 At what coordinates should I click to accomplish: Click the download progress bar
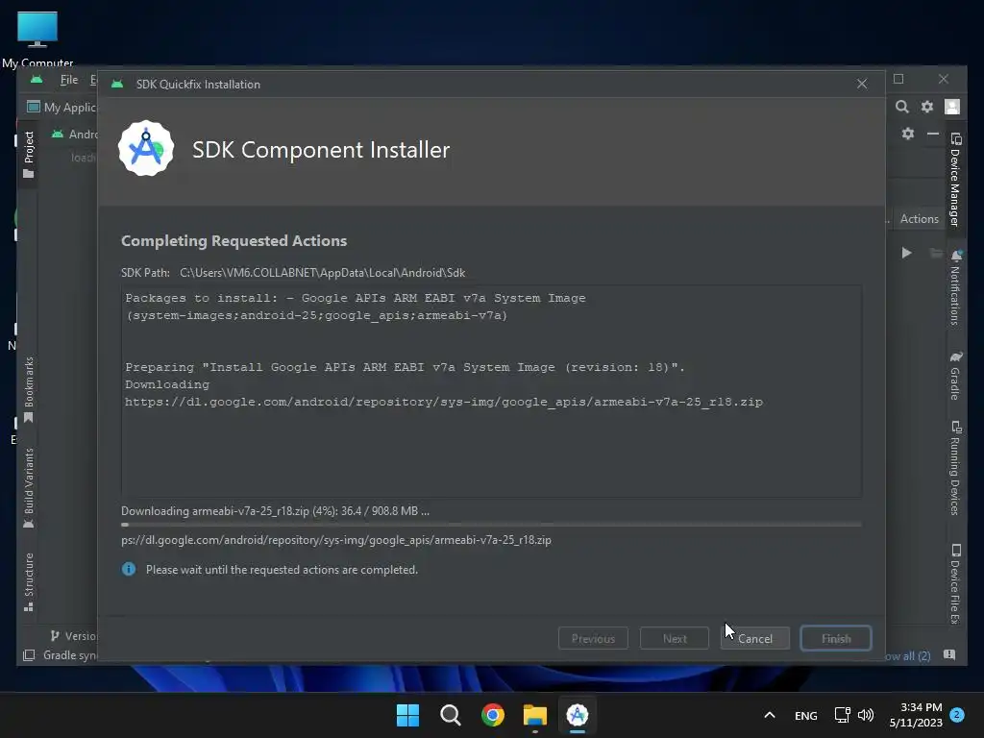(491, 525)
